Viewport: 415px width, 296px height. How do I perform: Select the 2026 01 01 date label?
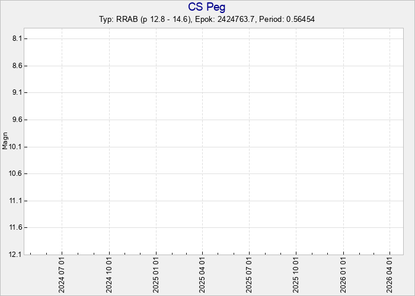(343, 274)
